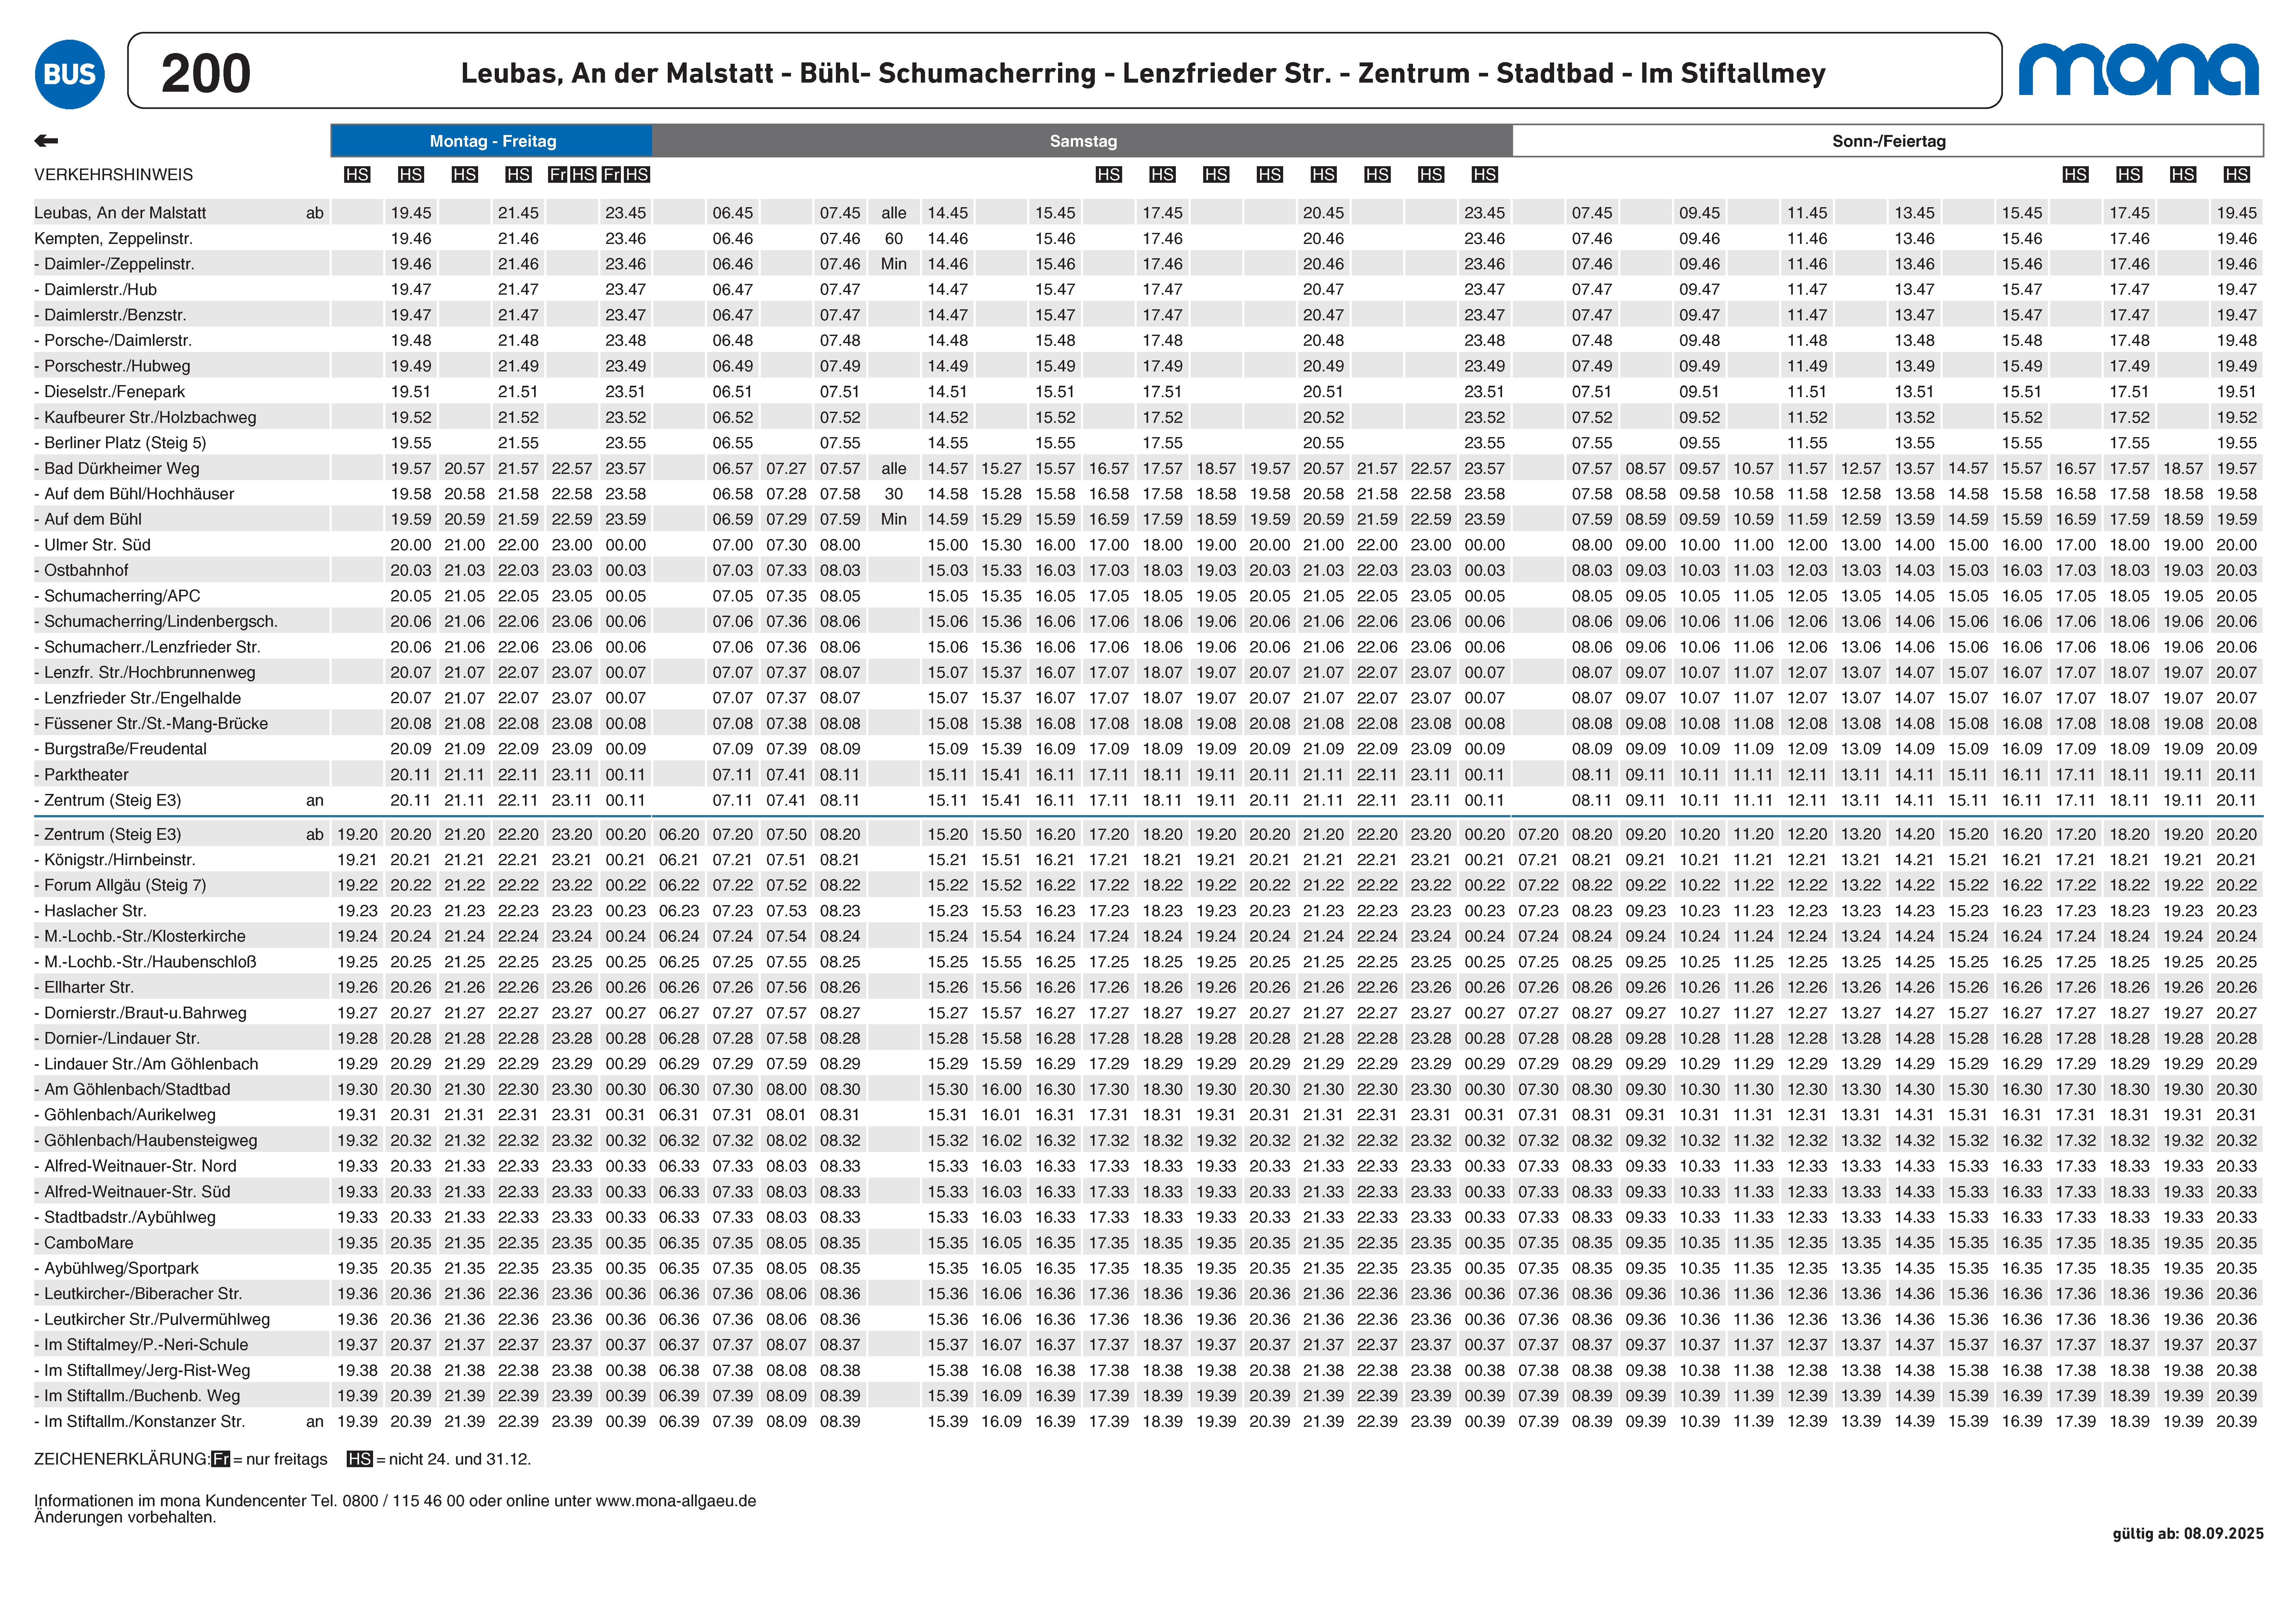Click the Fr badge in the Zeichenerklärung legend
2296x1621 pixels.
(221, 1459)
